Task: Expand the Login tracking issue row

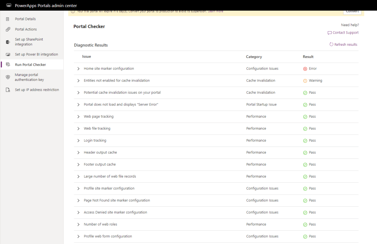Action: 78,141
